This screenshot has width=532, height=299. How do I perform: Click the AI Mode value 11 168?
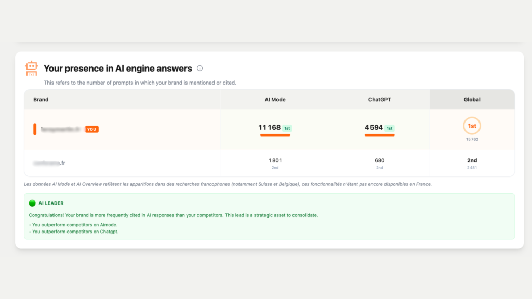click(x=270, y=128)
